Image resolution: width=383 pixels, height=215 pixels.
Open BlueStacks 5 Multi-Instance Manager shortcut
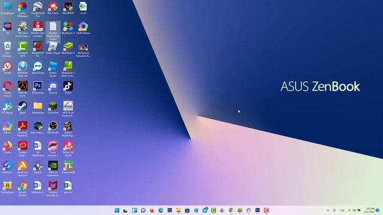pos(68,69)
